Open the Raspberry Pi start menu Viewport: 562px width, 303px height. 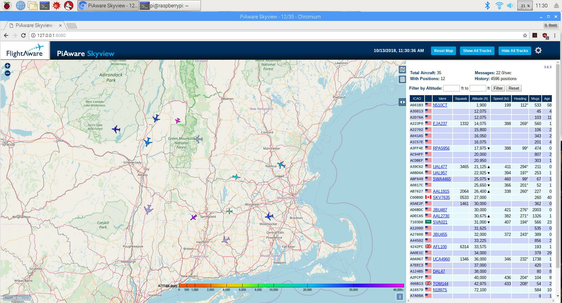[6, 5]
